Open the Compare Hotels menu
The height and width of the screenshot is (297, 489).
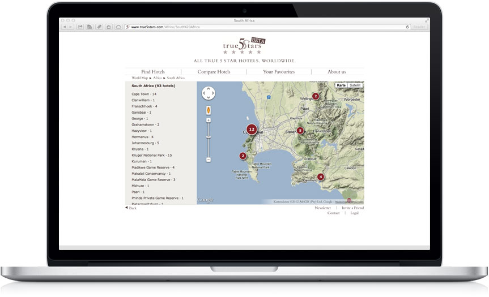pyautogui.click(x=214, y=72)
